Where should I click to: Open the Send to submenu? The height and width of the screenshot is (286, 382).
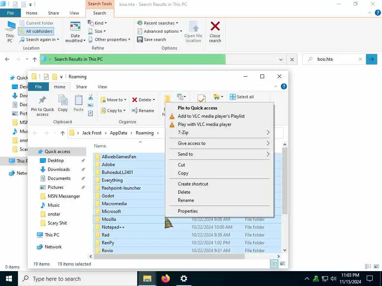coord(219,154)
